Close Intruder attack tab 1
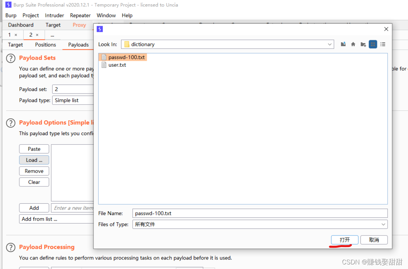 [16, 35]
